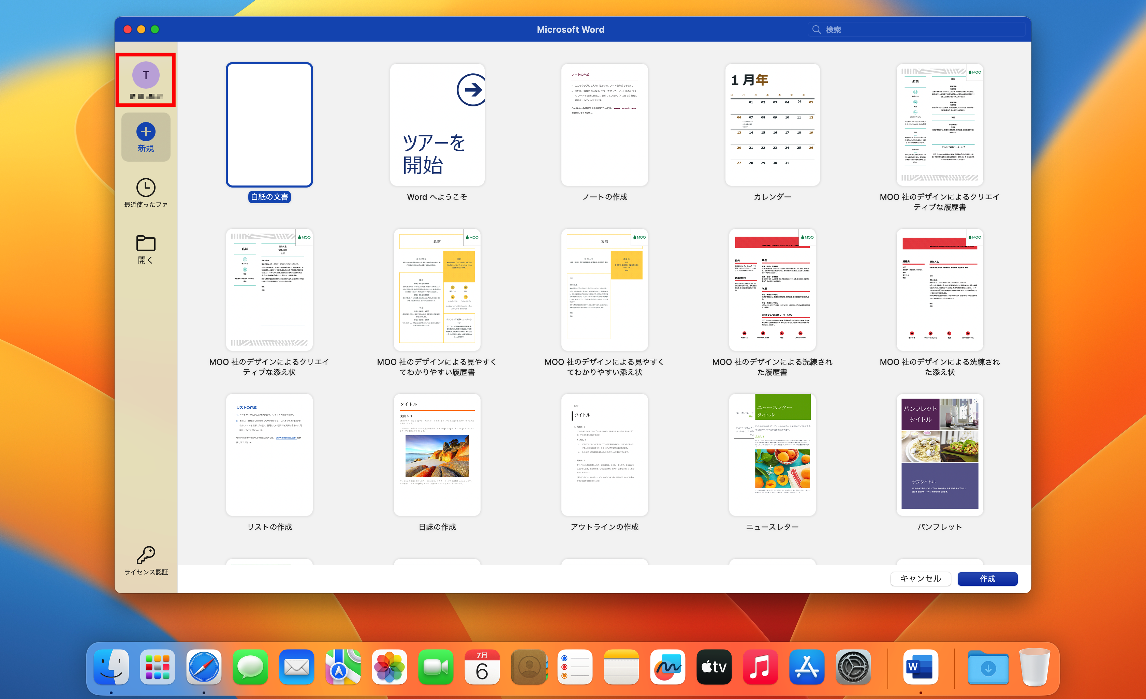Viewport: 1146px width, 699px height.
Task: Open Apple TV in the Dock
Action: click(x=714, y=667)
